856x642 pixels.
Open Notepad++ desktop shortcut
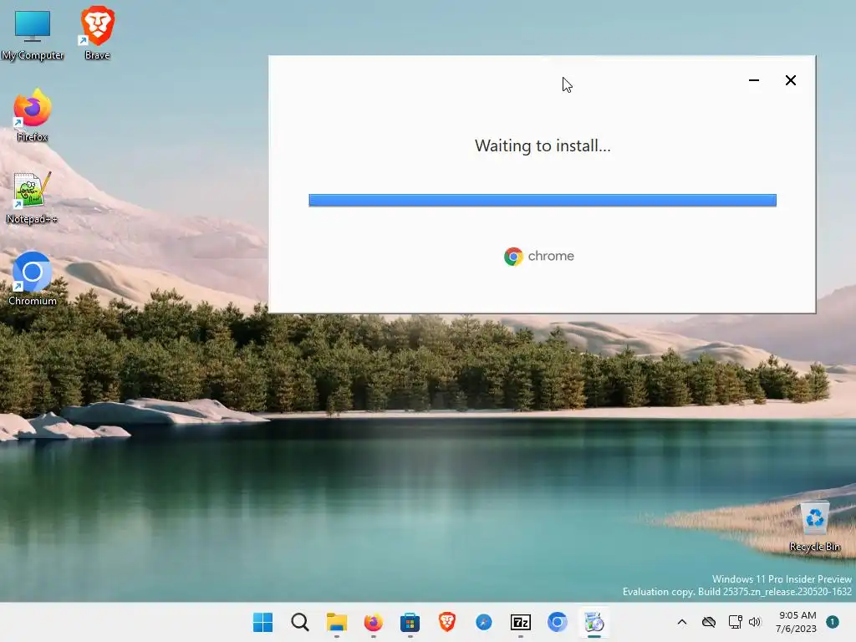32,197
